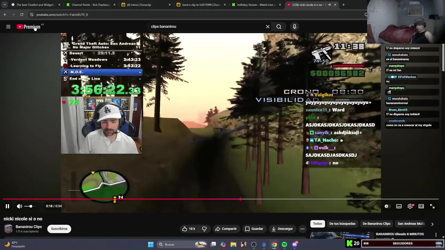Select the Todos filter chip
This screenshot has height=250, width=445.
click(317, 224)
